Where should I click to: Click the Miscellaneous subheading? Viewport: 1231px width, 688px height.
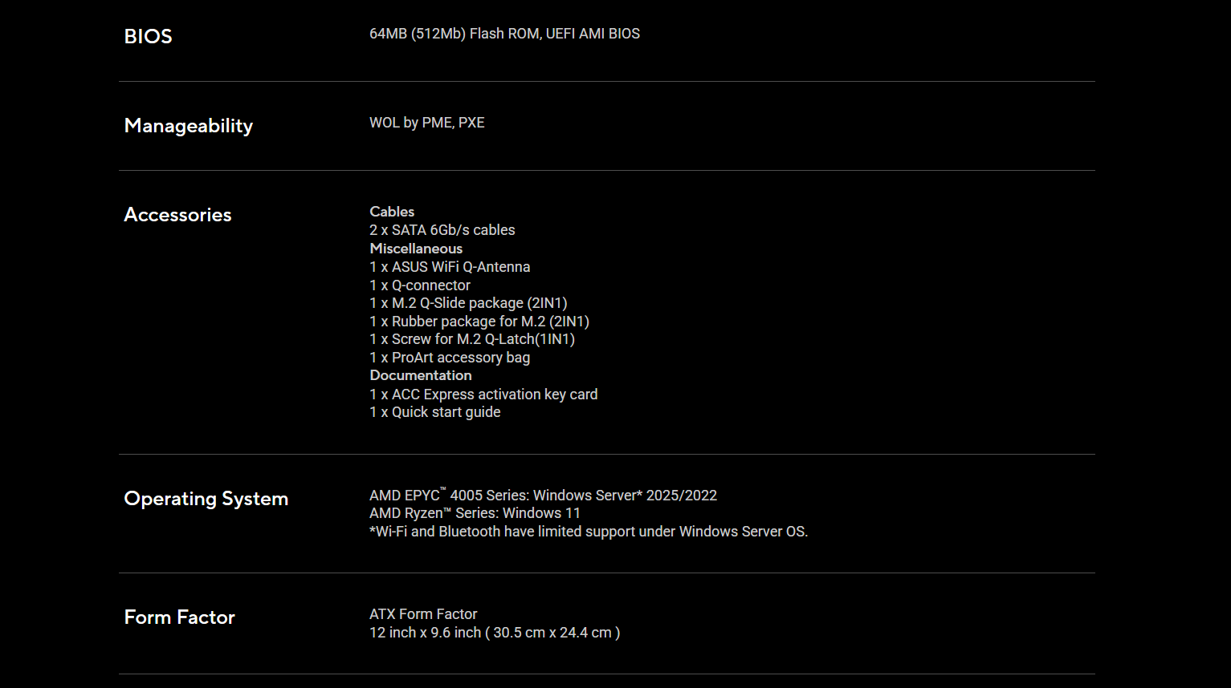(x=416, y=249)
